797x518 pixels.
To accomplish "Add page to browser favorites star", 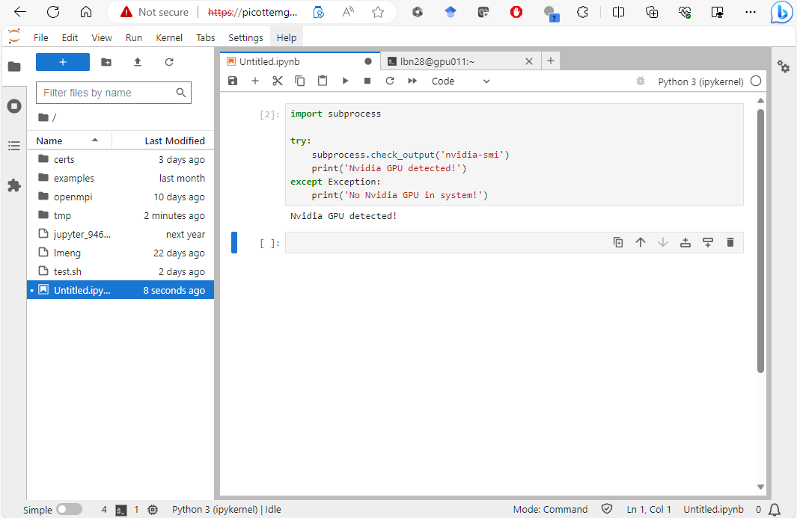I will [x=378, y=12].
